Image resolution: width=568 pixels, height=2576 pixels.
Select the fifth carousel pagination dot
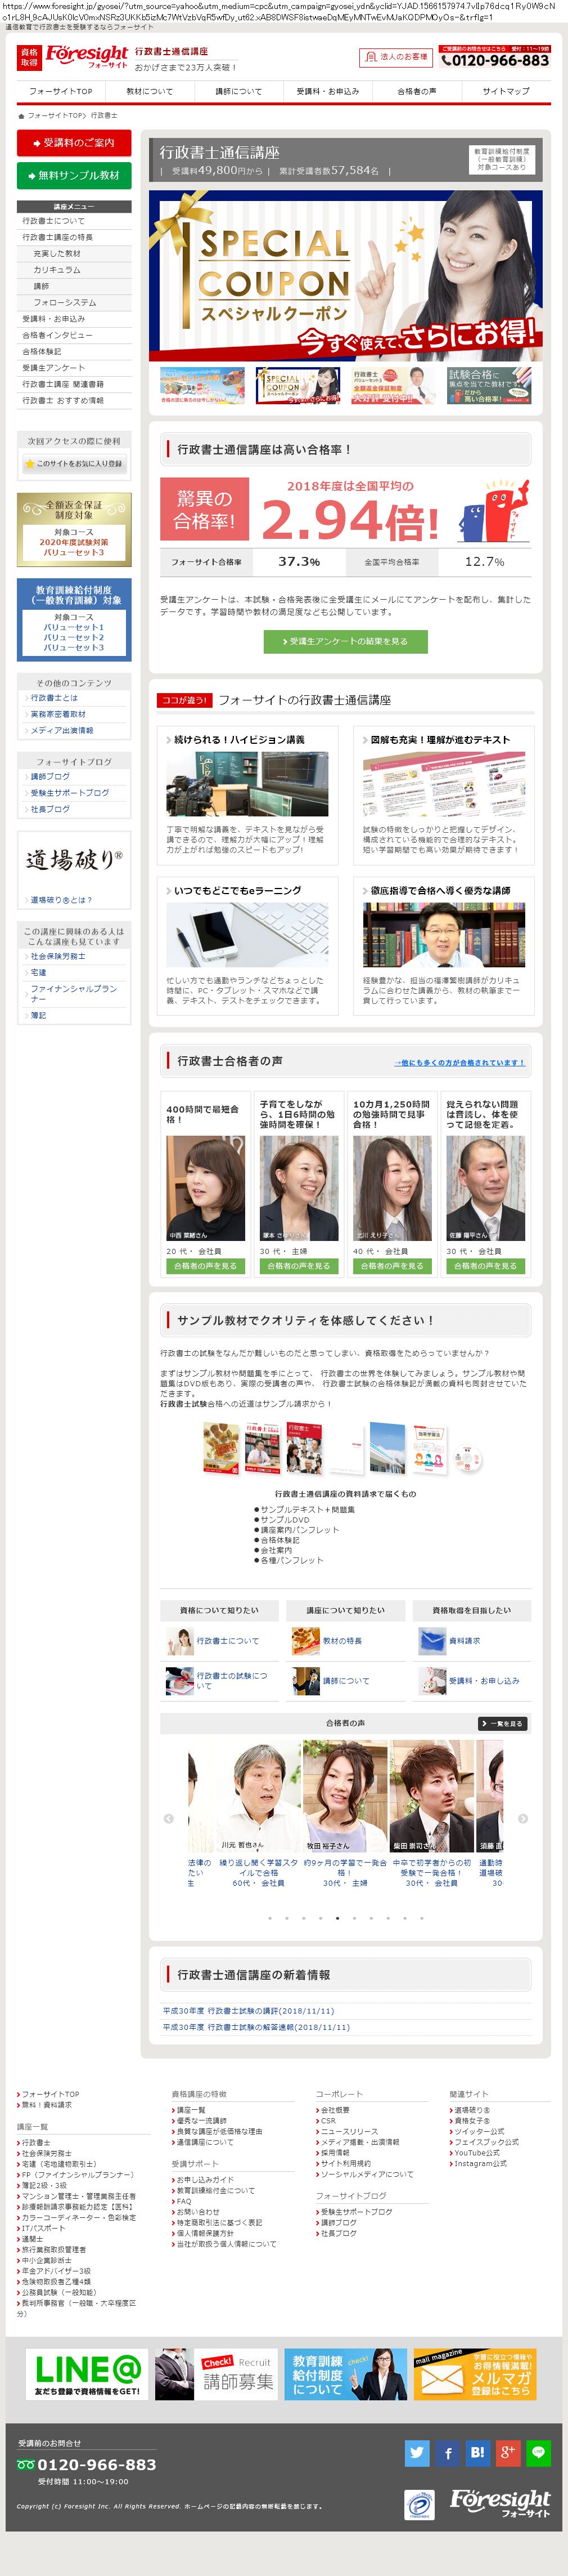click(x=337, y=1917)
